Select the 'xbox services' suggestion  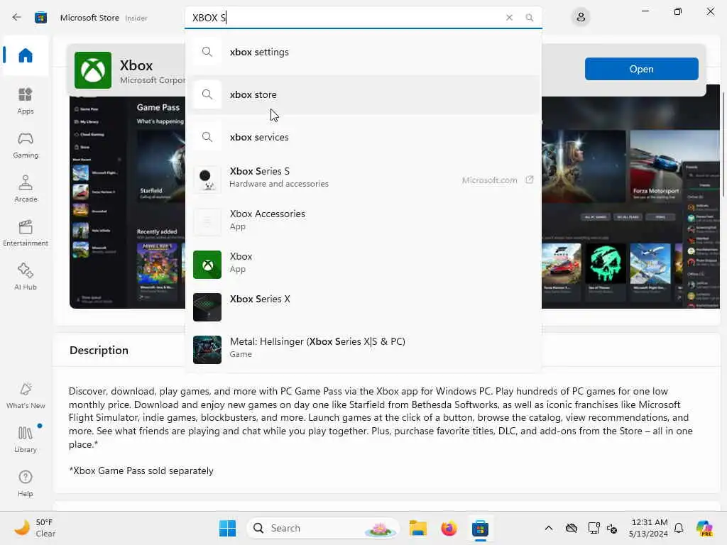(363, 137)
